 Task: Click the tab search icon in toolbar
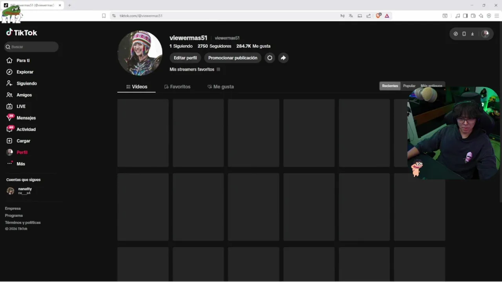(x=445, y=16)
